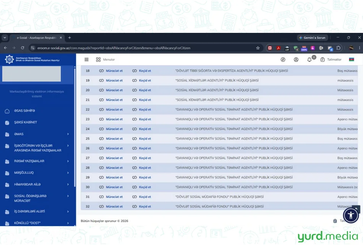The height and width of the screenshot is (245, 363).
Task: Toggle the hamburger sidebar menu icon
Action: 86,60
